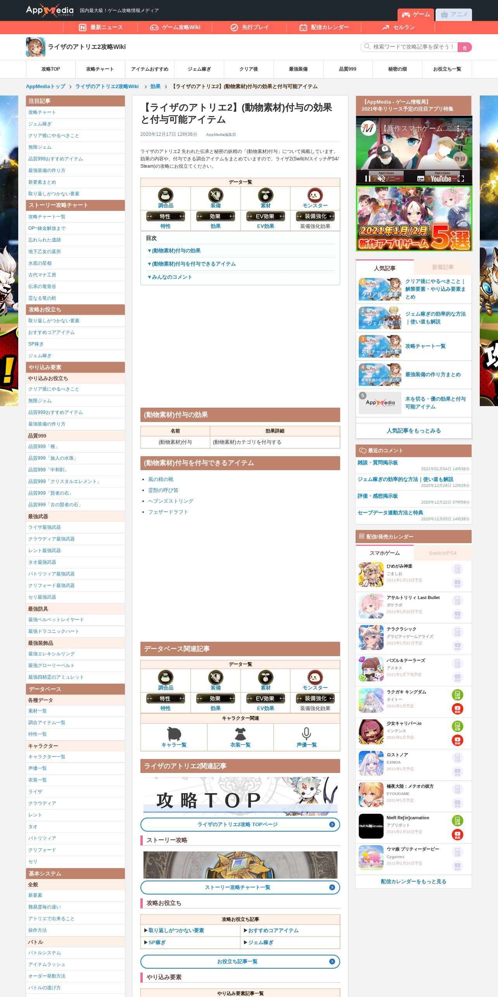Open the 風の精の靴 item link

161,479
